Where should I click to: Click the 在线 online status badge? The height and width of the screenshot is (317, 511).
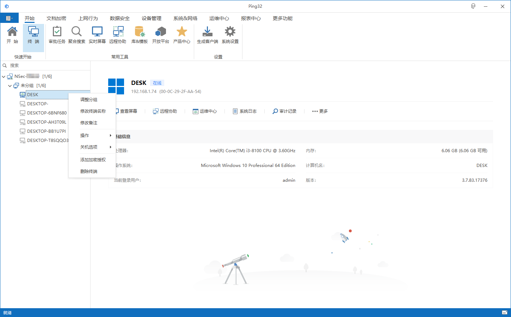coord(157,83)
